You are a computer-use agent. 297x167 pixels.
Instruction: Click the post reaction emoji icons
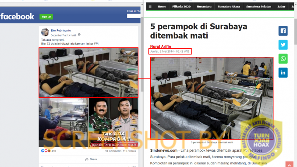coord(46,151)
